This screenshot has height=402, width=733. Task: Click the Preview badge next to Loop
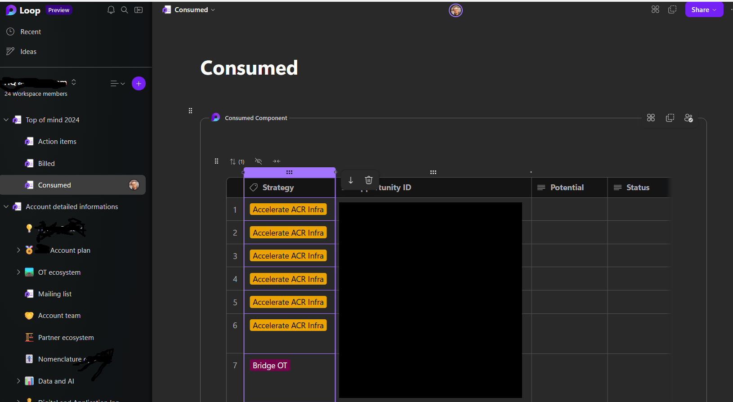tap(59, 10)
